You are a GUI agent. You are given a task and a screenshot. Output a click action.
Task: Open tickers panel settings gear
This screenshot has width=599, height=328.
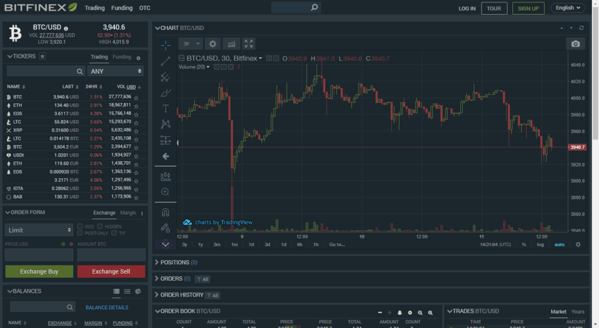pos(138,58)
